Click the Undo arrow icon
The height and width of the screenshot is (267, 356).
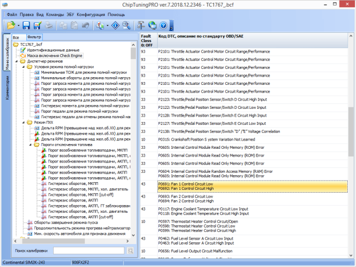click(85, 25)
